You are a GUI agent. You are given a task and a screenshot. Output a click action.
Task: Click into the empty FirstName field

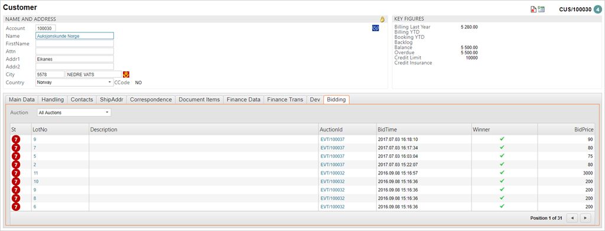pyautogui.click(x=74, y=44)
